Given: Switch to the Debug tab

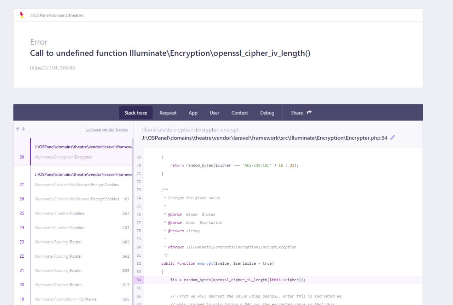Looking at the screenshot, I should [267, 113].
